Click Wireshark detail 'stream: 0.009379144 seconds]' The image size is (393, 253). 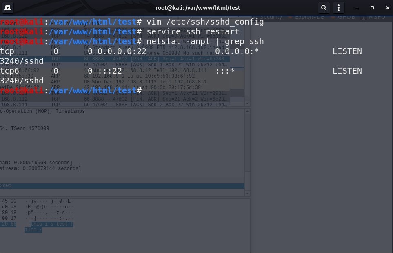pyautogui.click(x=40, y=169)
